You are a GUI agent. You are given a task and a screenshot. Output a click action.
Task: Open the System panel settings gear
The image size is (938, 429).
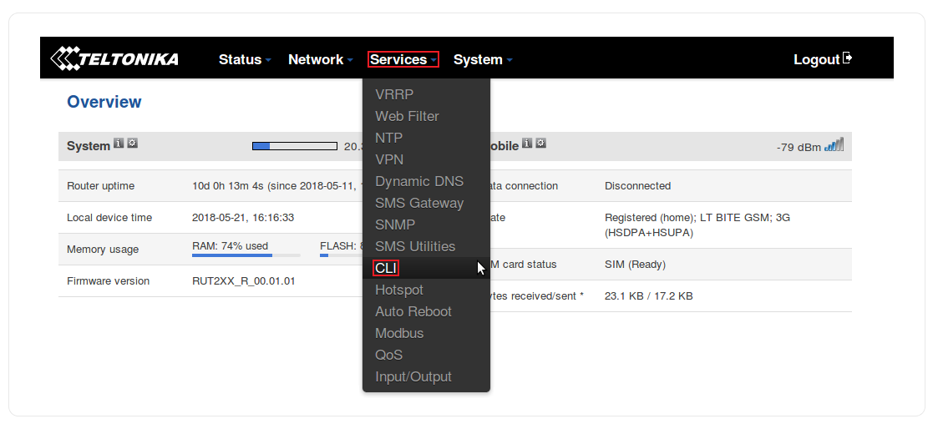coord(132,144)
